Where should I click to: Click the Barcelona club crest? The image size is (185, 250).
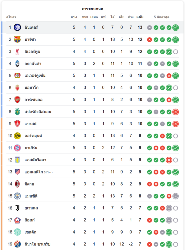pyautogui.click(x=17, y=39)
